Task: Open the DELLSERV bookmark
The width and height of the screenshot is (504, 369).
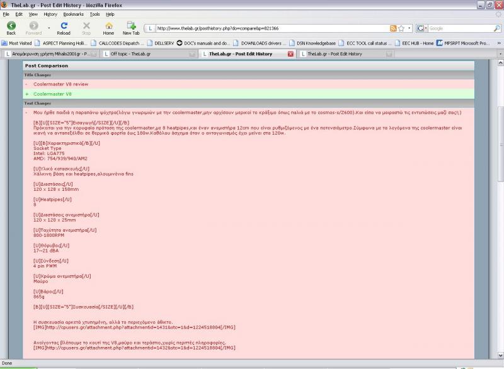Action: 161,43
